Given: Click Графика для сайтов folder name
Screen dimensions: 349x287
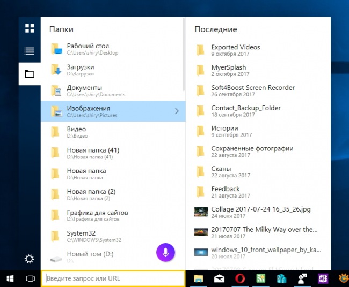Looking at the screenshot, I should [x=98, y=213].
